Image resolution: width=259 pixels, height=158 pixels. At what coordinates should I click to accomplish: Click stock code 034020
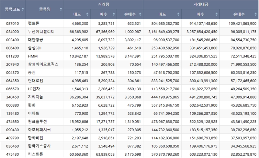(13, 32)
